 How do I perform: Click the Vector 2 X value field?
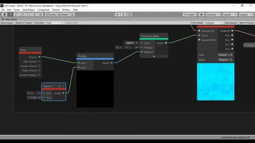click(x=33, y=93)
